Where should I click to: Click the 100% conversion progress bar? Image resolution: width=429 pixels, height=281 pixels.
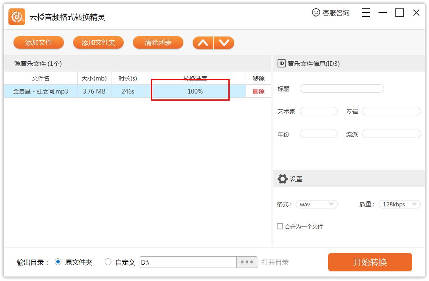click(x=194, y=91)
